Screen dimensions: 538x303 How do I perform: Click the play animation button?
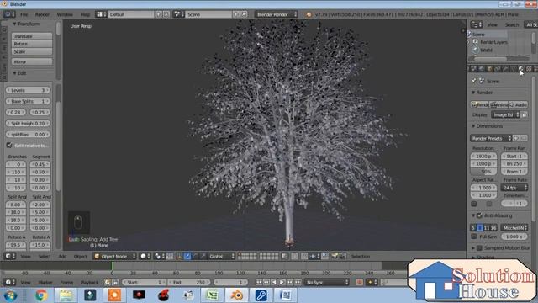(x=282, y=283)
